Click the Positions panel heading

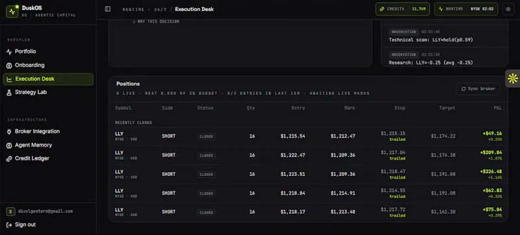coord(128,84)
